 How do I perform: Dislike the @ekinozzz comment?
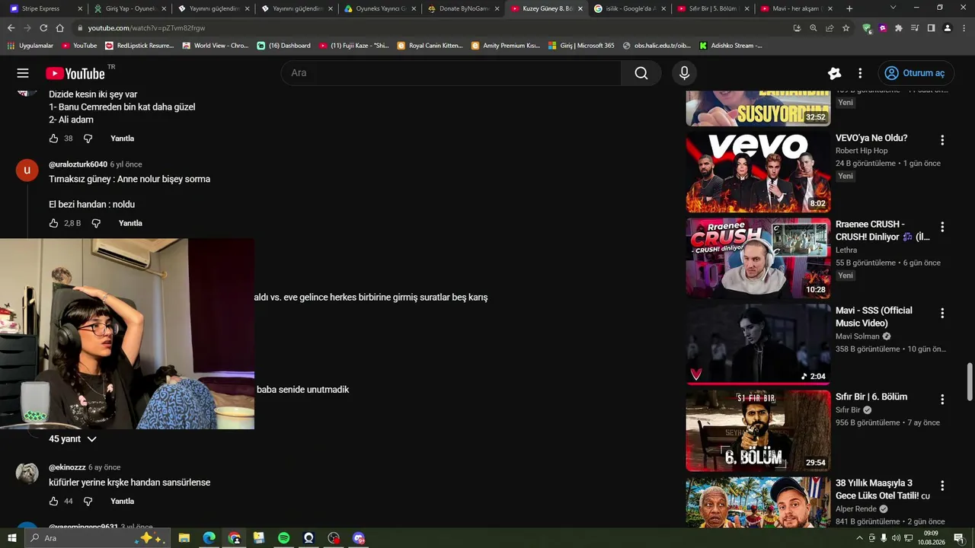coord(88,501)
